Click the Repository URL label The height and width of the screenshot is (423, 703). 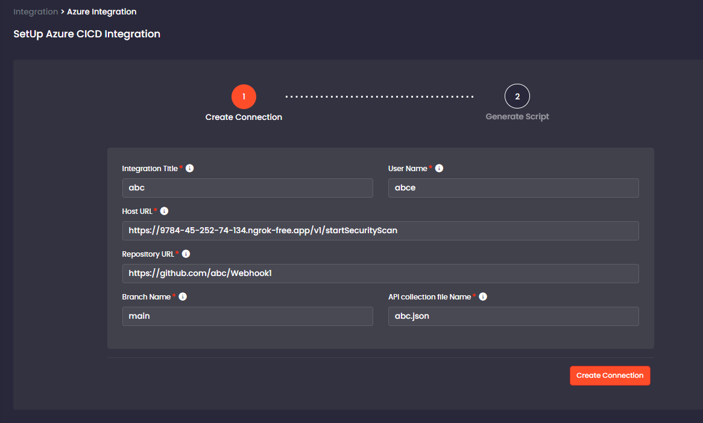click(x=148, y=254)
